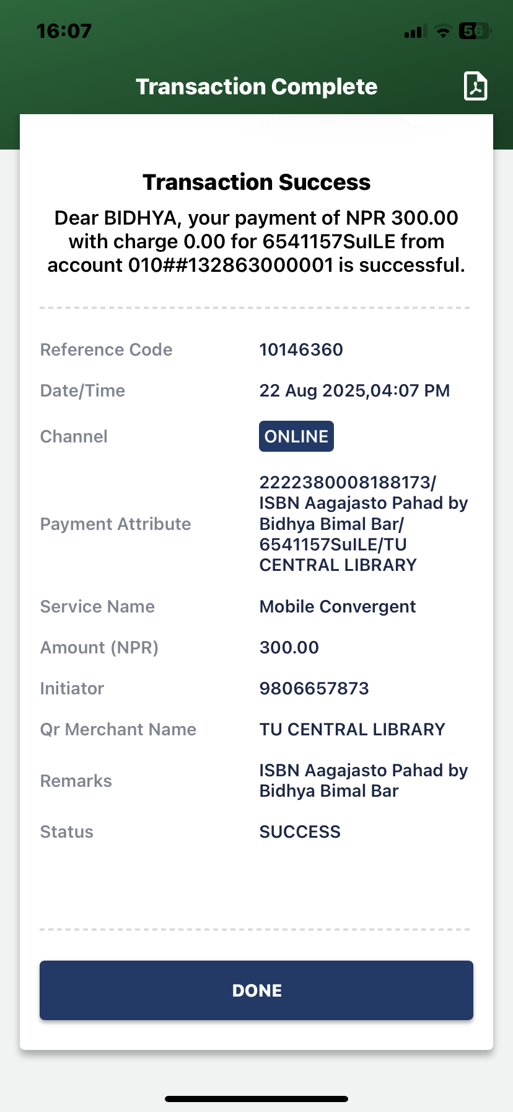
Task: Tap the battery indicator icon
Action: [475, 31]
